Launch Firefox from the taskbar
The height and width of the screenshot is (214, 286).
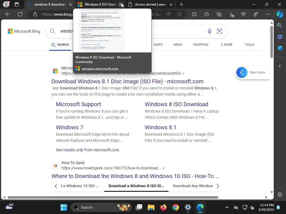pyautogui.click(x=163, y=207)
